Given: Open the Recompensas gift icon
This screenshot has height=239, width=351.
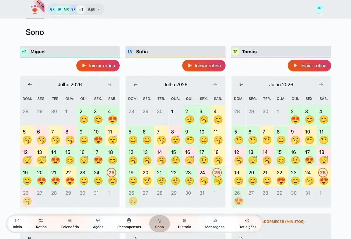Looking at the screenshot, I should [x=129, y=220].
